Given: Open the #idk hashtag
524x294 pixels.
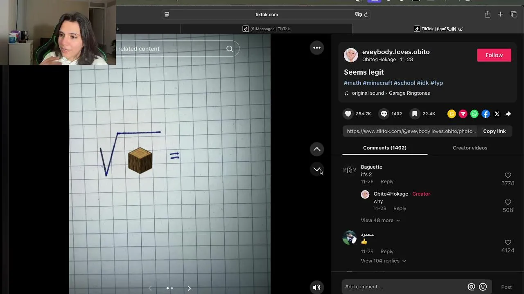Looking at the screenshot, I should tap(423, 83).
